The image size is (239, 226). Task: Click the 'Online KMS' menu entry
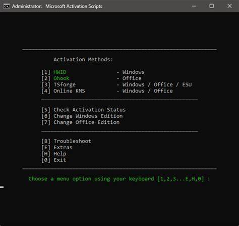69,91
